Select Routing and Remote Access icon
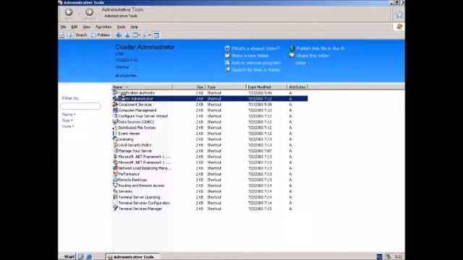The width and height of the screenshot is (463, 260). (x=115, y=186)
